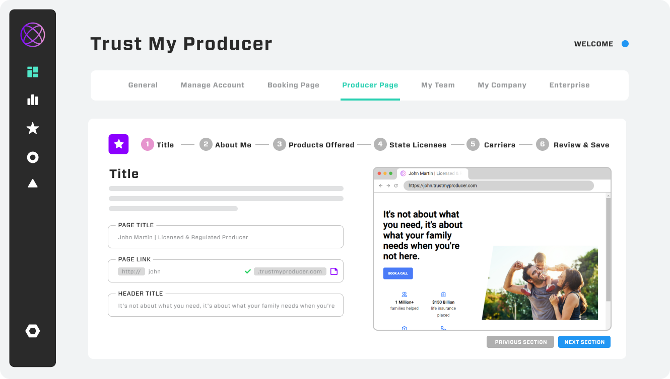Go to step 6 Review & Save

click(573, 145)
